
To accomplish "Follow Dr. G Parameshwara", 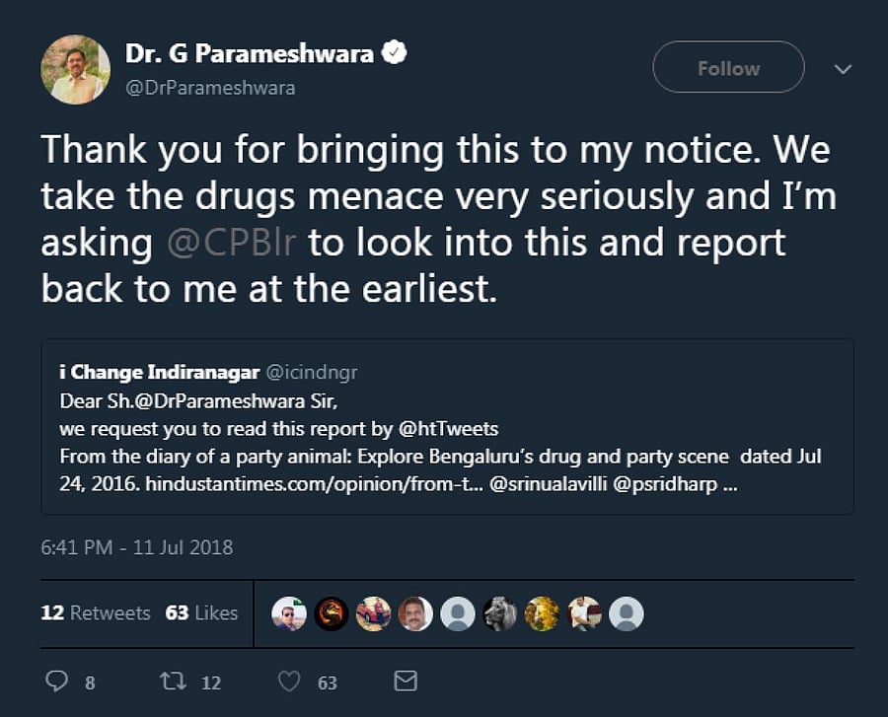I will pos(728,68).
